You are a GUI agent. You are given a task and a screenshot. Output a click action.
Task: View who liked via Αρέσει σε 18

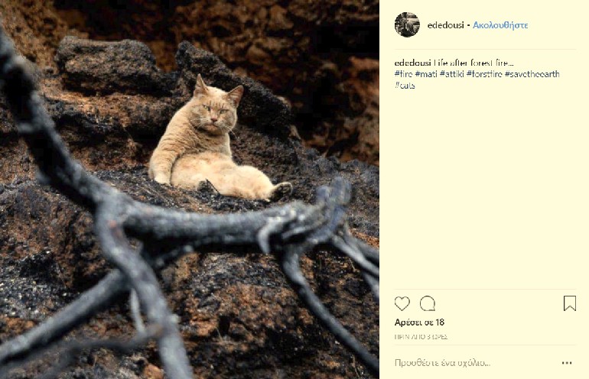tap(419, 322)
